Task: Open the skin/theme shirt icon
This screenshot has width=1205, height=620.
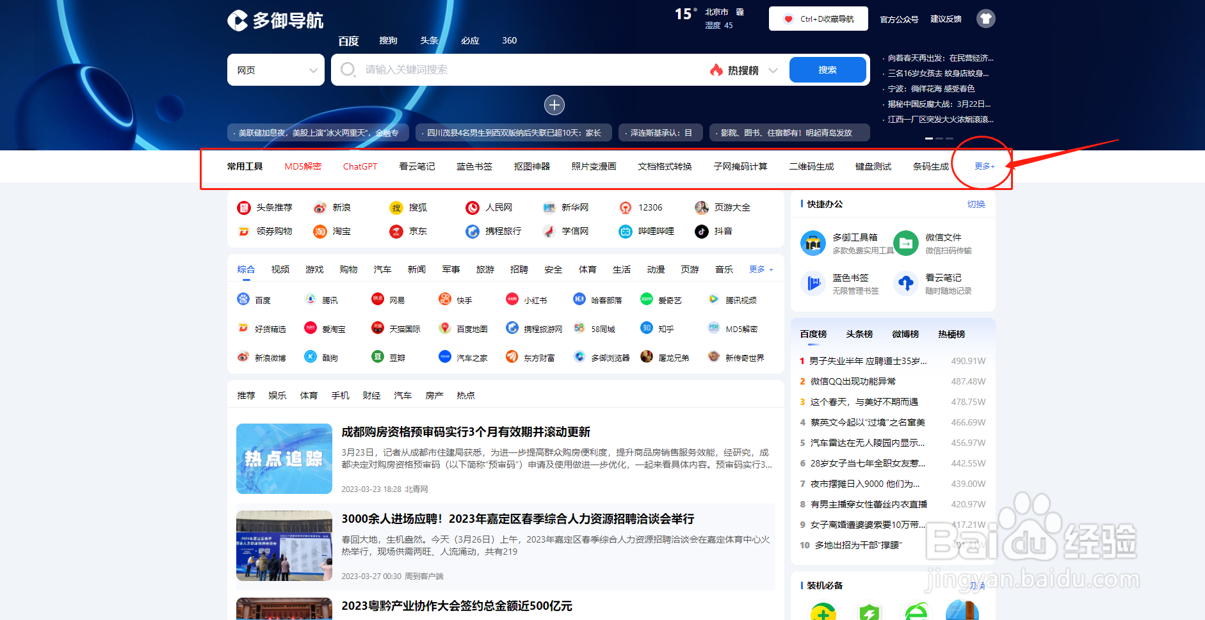Action: (985, 19)
